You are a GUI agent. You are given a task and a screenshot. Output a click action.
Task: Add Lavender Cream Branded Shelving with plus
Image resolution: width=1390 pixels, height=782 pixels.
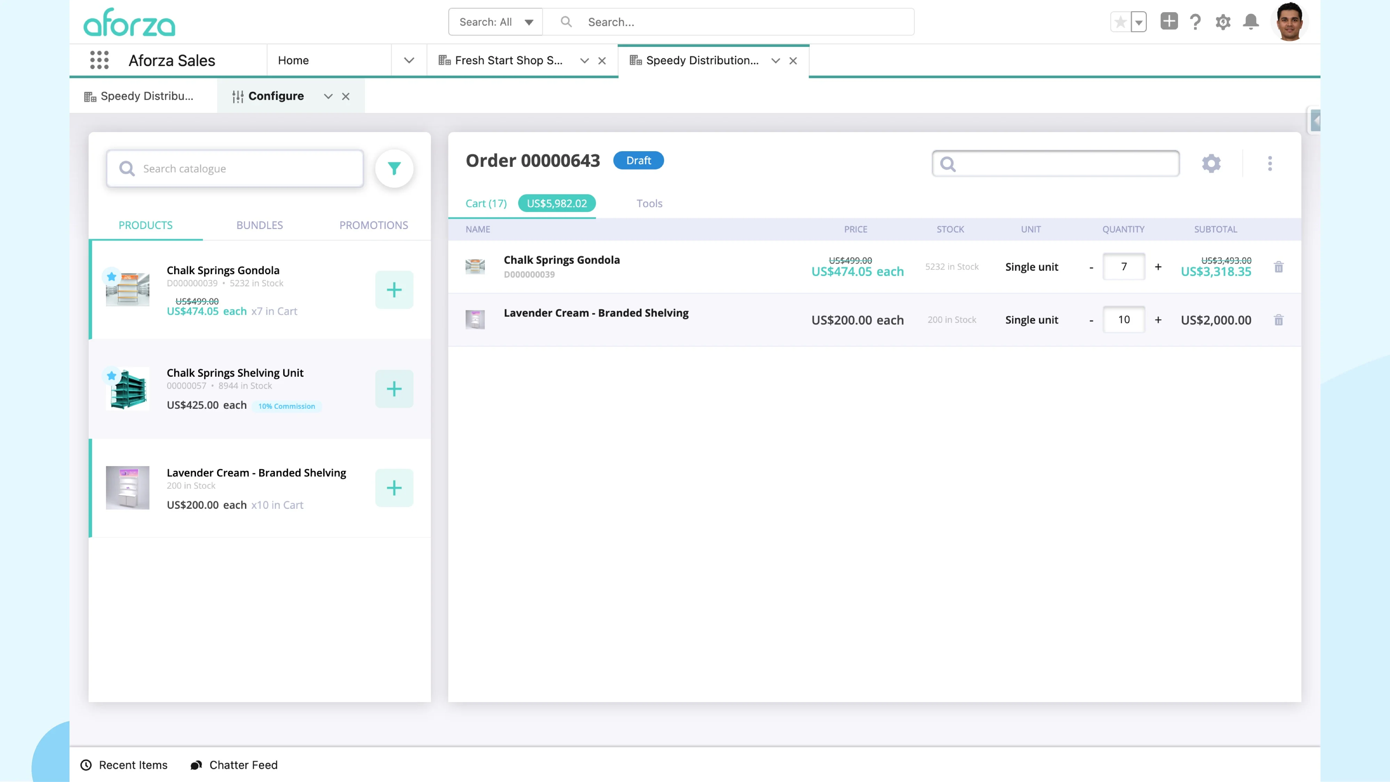[x=394, y=488]
